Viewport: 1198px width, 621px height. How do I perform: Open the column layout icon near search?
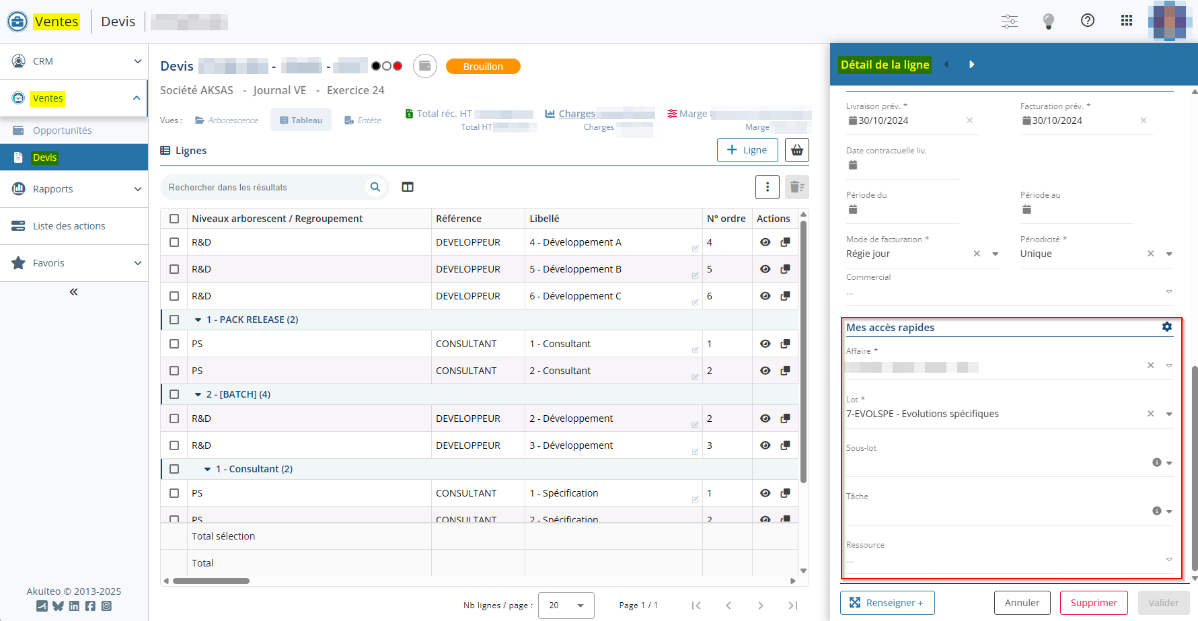(x=408, y=187)
